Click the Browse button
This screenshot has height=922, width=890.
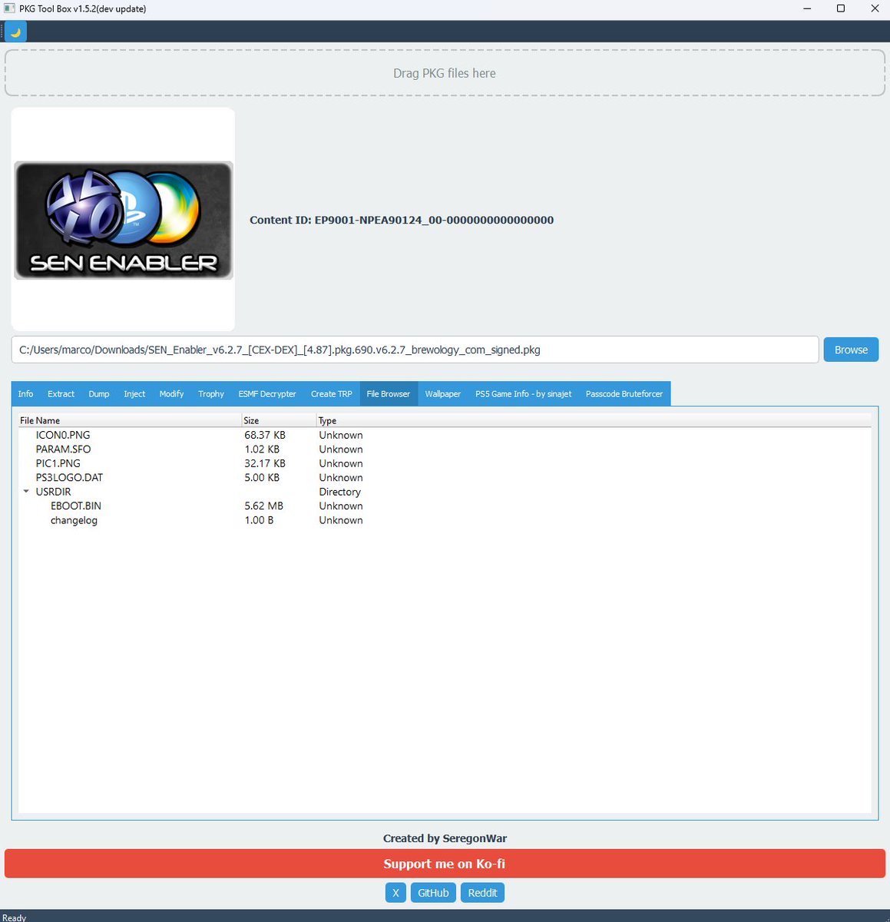click(x=851, y=350)
